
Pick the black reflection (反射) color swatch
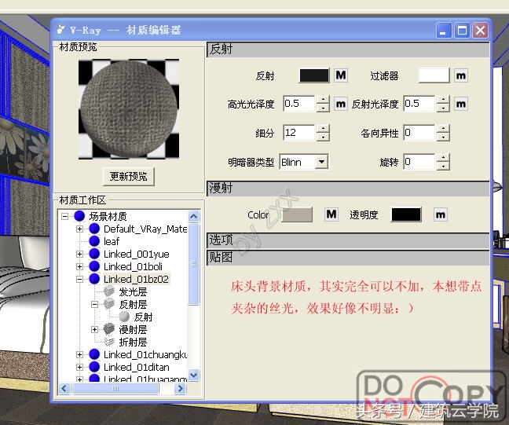314,75
